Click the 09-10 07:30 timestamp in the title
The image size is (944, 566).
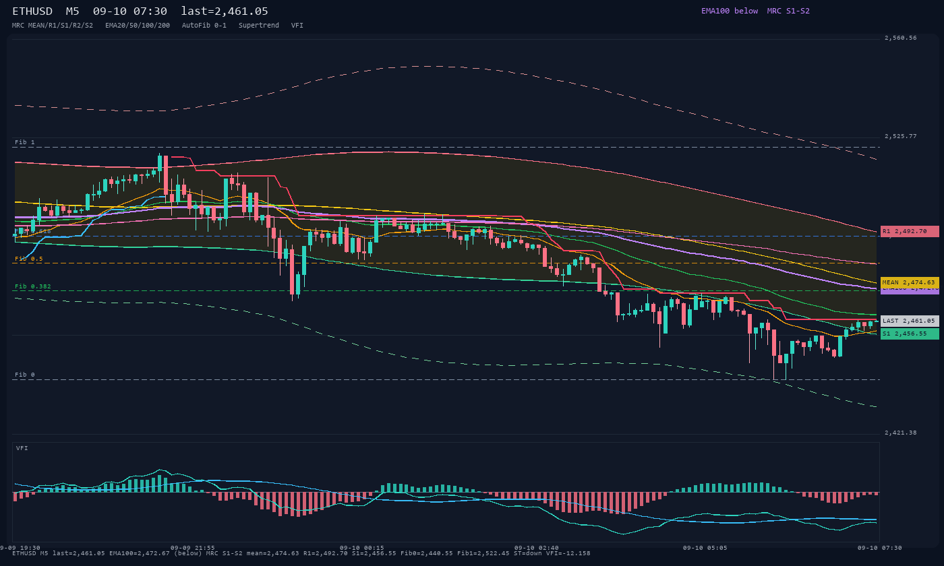click(130, 11)
